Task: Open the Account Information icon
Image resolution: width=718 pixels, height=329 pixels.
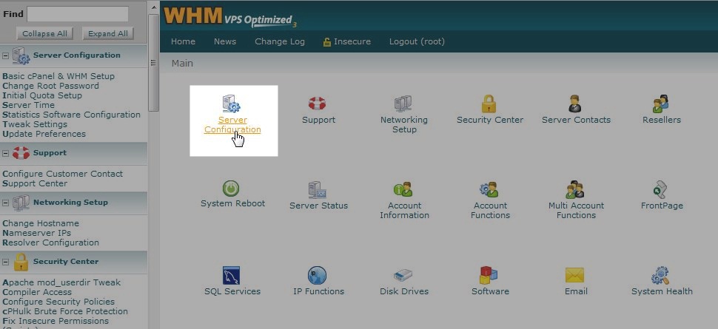Action: [403, 189]
